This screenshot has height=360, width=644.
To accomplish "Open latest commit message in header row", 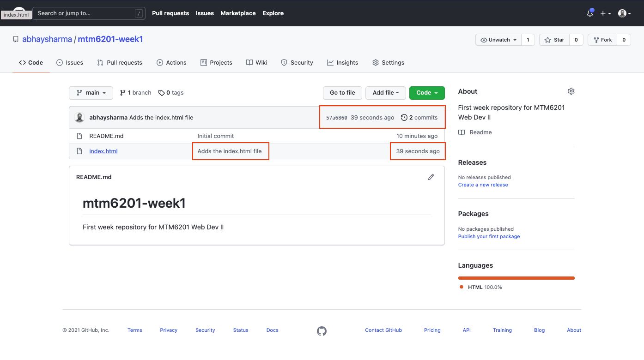I will (x=161, y=118).
